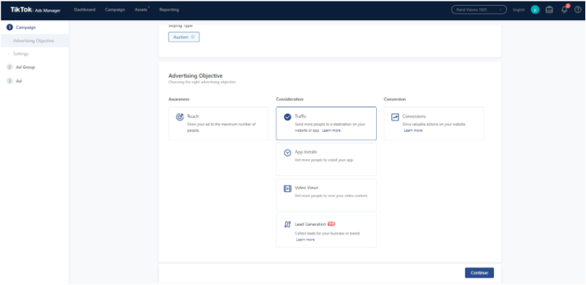Click the Conversions chart icon
Viewport: 586px width, 285px height.
[395, 117]
